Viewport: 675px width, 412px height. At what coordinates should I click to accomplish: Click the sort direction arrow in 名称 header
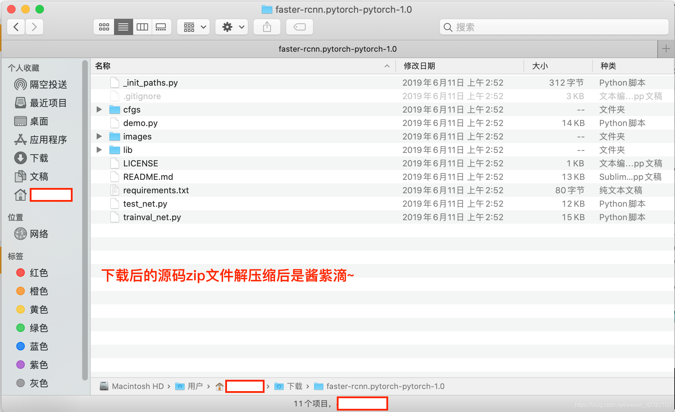click(387, 66)
